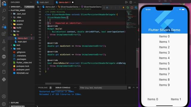The image size is (191, 107).
Task: Expand the OUTLINE section
Action: click(21, 103)
